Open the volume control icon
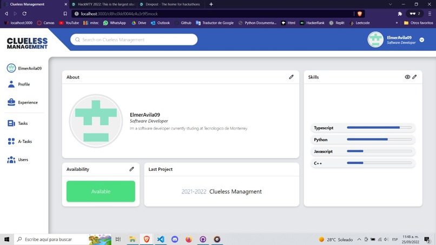436x245 pixels. [x=386, y=239]
